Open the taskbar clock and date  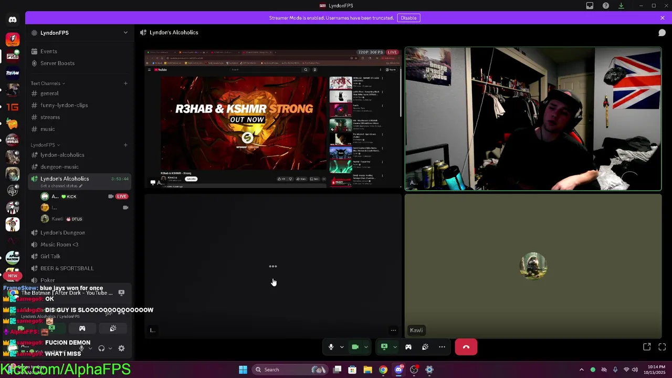coord(654,370)
